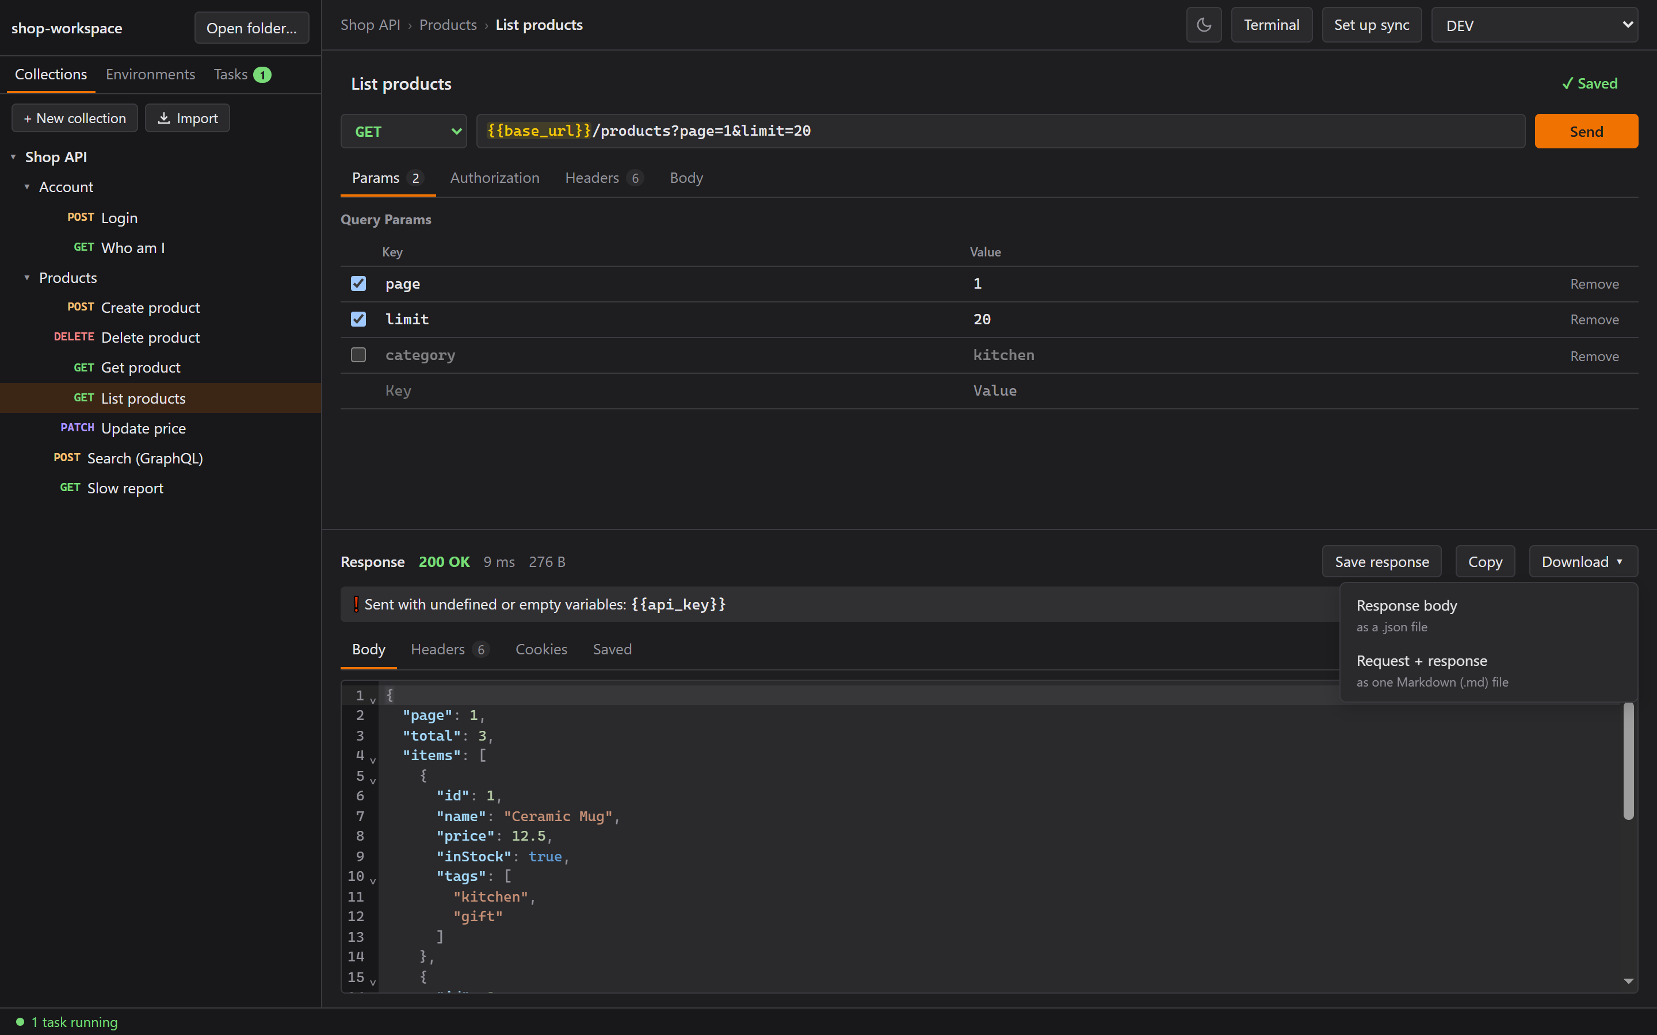Open the DEV environment selector
This screenshot has height=1035, width=1657.
1534,25
